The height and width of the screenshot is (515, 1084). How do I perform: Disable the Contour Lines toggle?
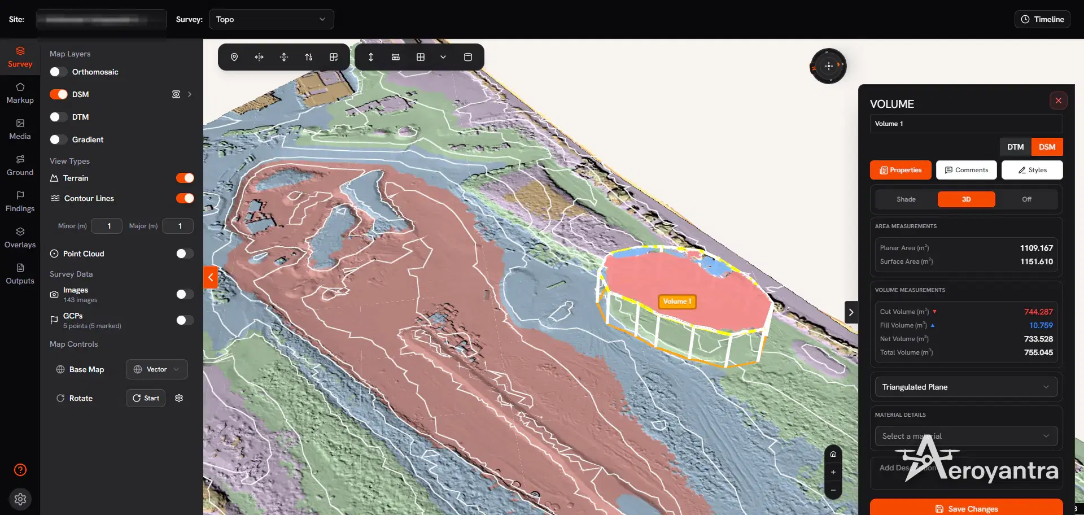pyautogui.click(x=185, y=198)
